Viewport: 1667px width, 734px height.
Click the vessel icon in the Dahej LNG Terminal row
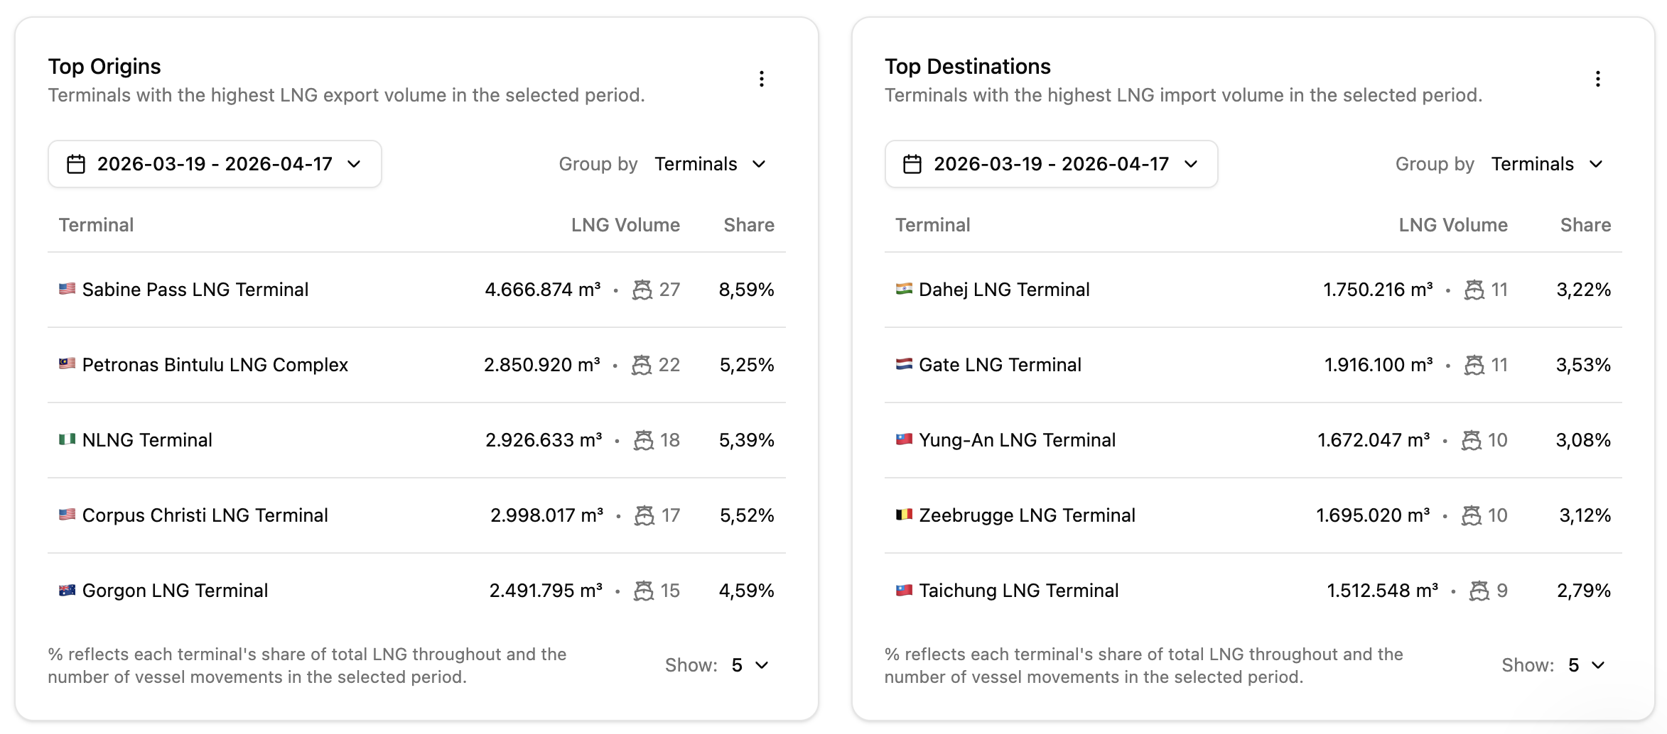click(x=1474, y=290)
